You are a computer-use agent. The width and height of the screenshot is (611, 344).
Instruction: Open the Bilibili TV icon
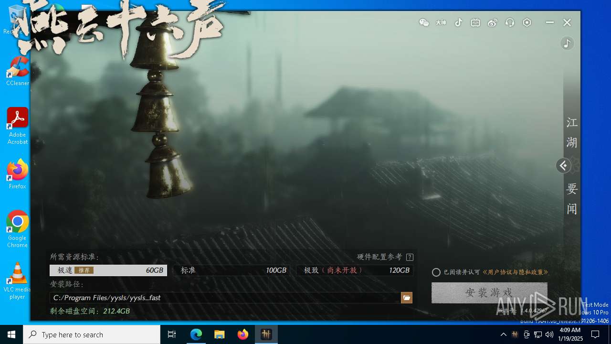click(475, 22)
